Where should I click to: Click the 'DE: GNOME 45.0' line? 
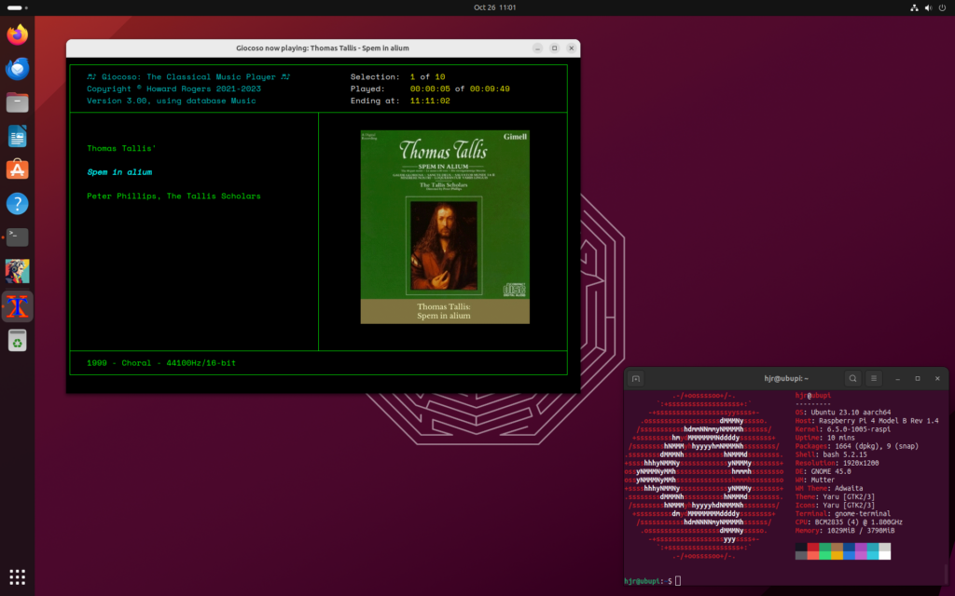[x=823, y=471]
